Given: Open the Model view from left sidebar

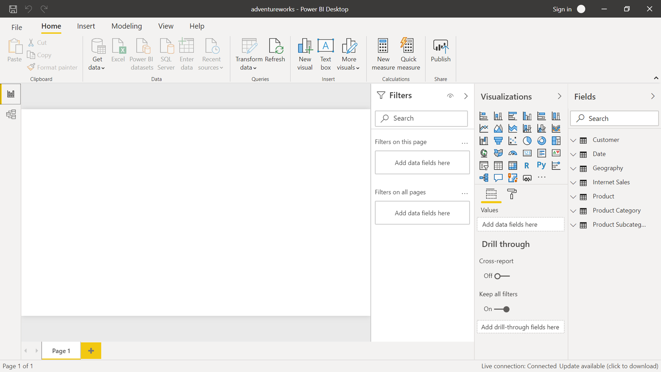Looking at the screenshot, I should [11, 114].
